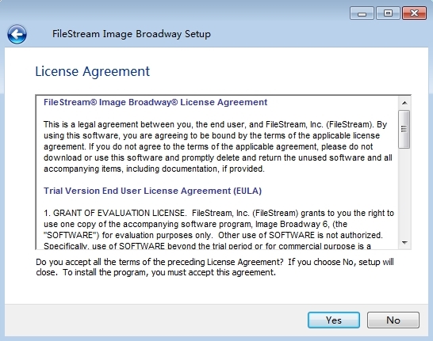Click the license text scrollbar thumb
Image resolution: width=433 pixels, height=341 pixels.
tap(404, 129)
